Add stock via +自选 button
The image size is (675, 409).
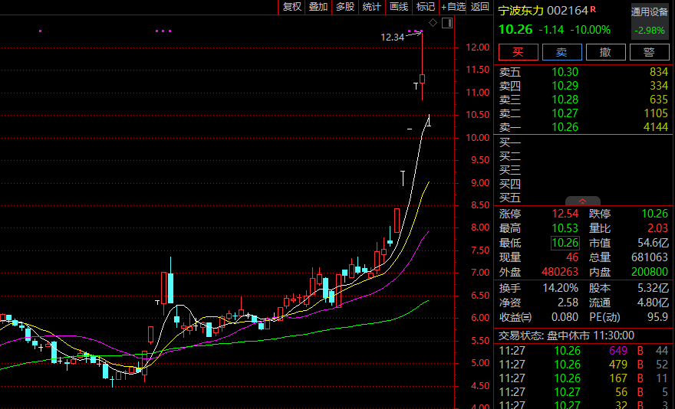pos(453,6)
